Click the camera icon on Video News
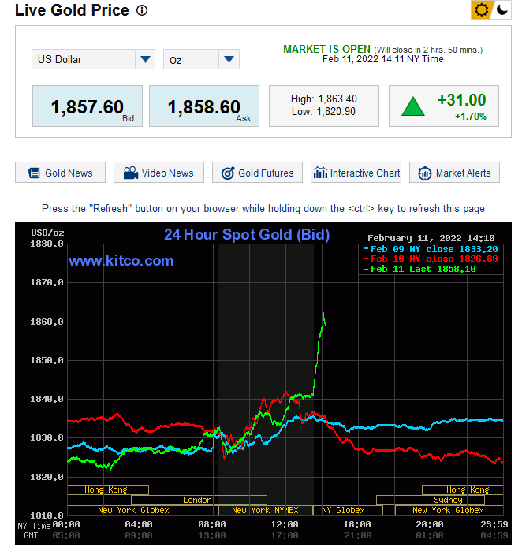The width and height of the screenshot is (522, 547). (x=131, y=173)
